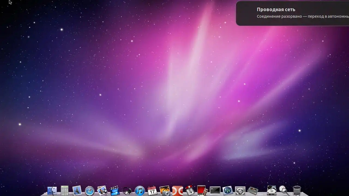
Task: Open the Calendar icon showing 17
Action: (152, 191)
